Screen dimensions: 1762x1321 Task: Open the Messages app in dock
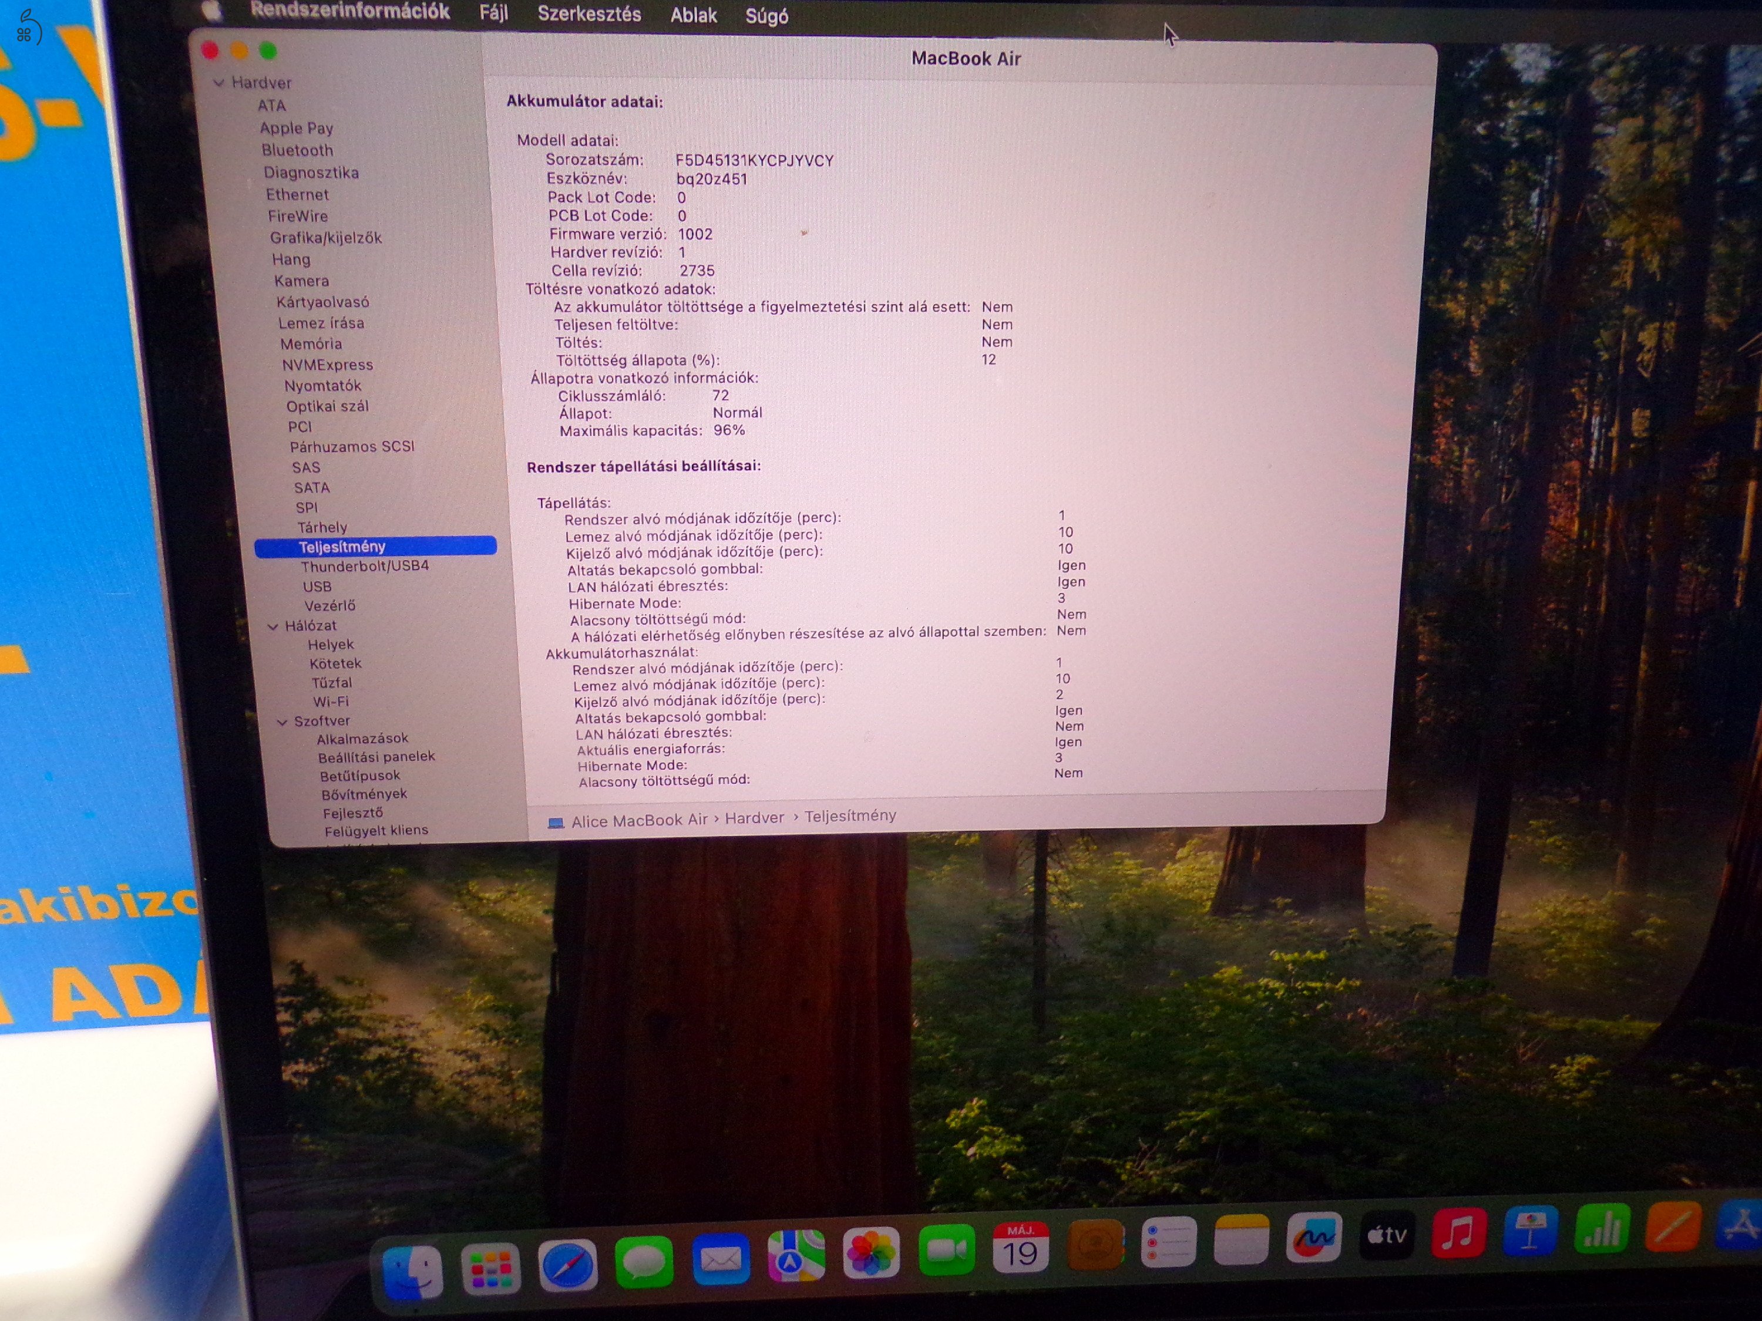pos(644,1261)
